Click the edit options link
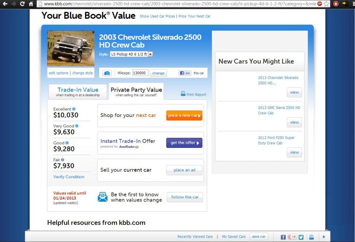Screen dimensions: 355x242 (x=59, y=73)
